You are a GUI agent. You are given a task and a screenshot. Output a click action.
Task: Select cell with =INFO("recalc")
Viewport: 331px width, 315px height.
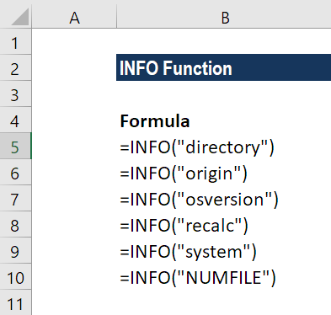click(224, 224)
